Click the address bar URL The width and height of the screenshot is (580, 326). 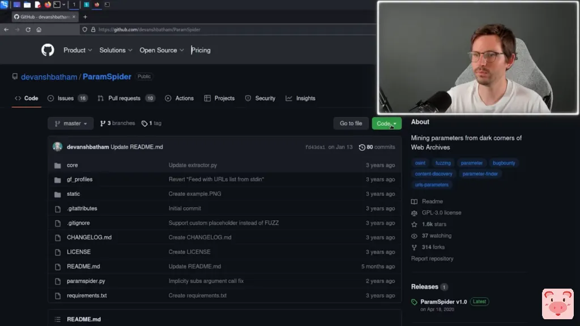point(150,29)
